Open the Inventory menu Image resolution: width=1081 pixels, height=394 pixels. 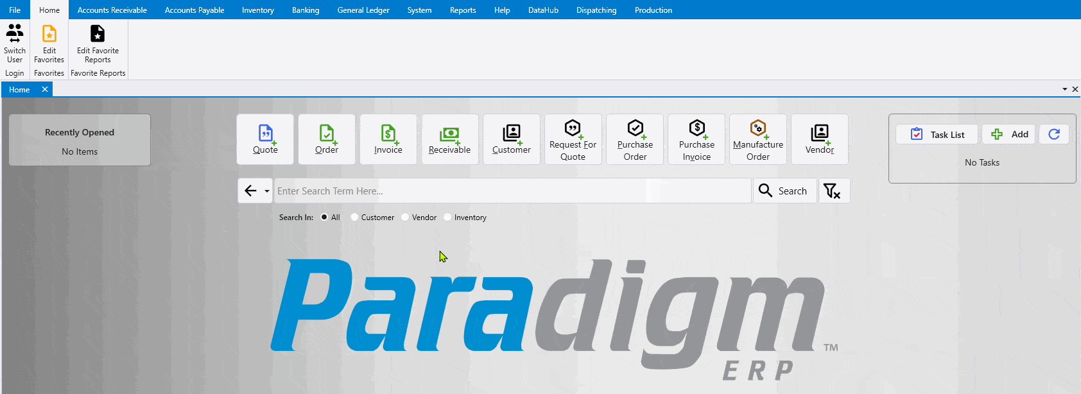258,10
